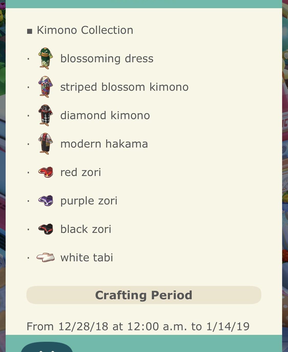The image size is (288, 352).
Task: Select the black zori sandals icon
Action: (46, 229)
